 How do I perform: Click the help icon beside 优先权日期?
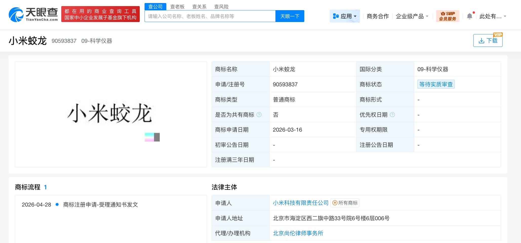tap(392, 115)
